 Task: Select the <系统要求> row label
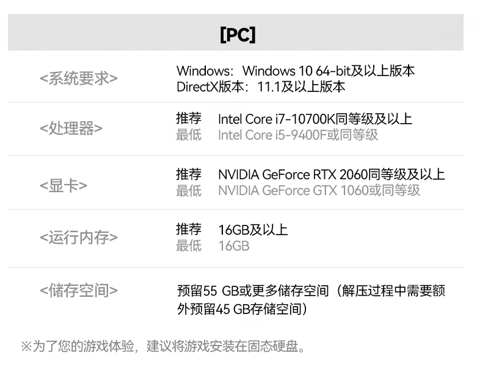pyautogui.click(x=79, y=79)
